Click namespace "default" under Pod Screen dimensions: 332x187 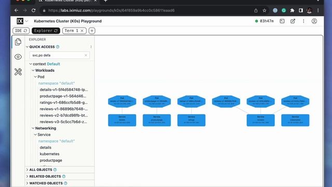57,83
